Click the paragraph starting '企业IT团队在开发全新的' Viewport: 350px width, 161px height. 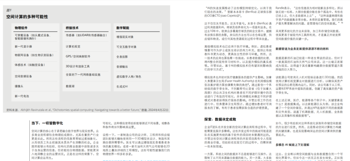coord(238,136)
